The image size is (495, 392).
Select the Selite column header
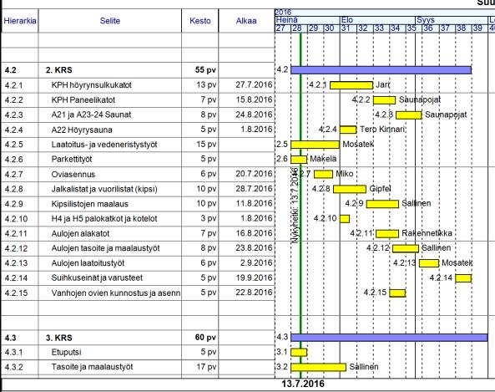(110, 21)
